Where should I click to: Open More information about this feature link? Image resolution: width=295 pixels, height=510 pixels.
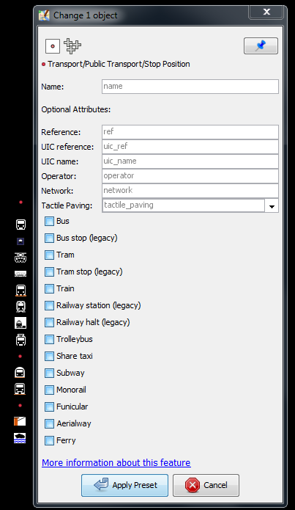[x=116, y=462]
